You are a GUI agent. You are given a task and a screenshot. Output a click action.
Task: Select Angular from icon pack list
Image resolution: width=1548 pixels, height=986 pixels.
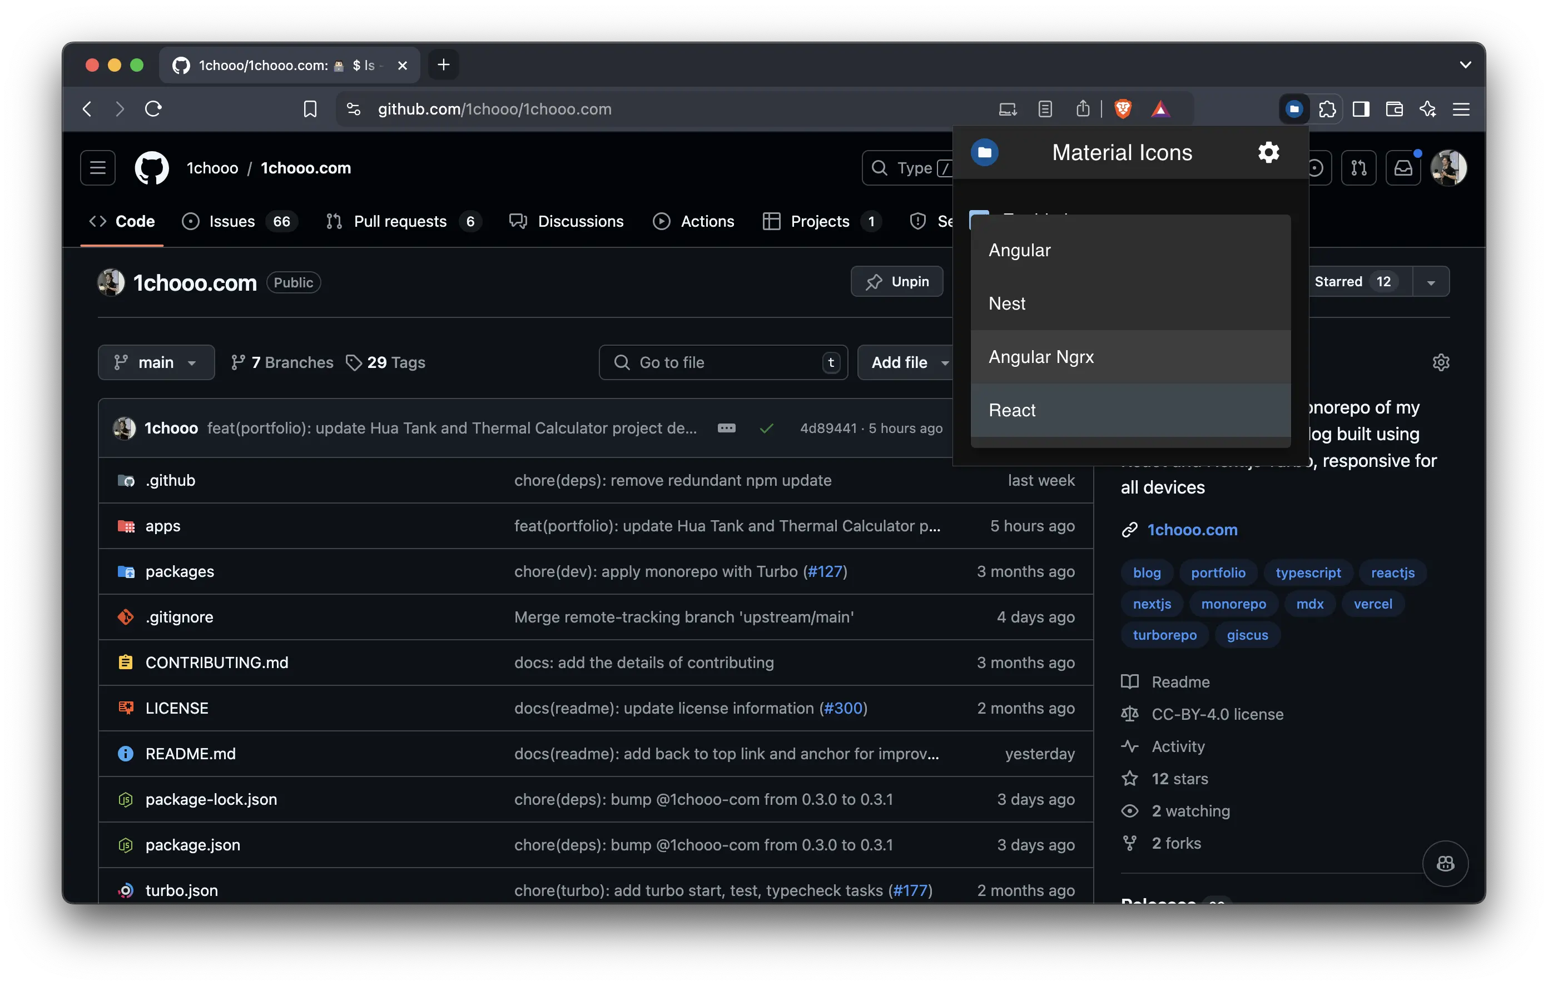[1130, 250]
